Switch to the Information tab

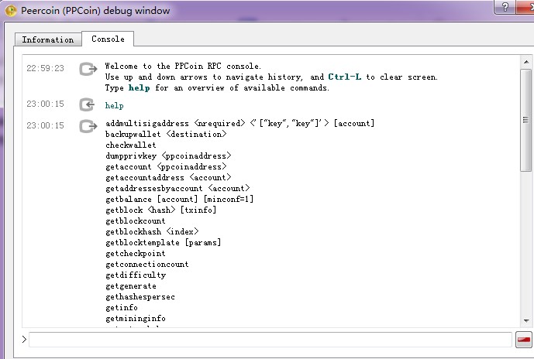[48, 39]
